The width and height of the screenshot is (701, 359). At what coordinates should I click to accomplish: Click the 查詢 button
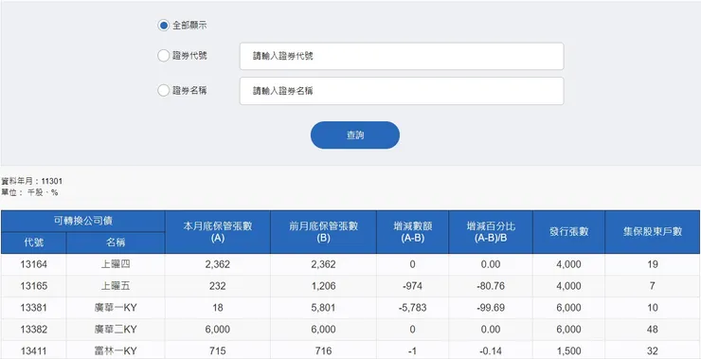point(355,135)
